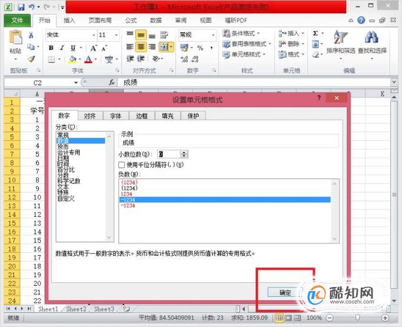Click the dialog help question mark
The width and height of the screenshot is (402, 327).
click(319, 98)
